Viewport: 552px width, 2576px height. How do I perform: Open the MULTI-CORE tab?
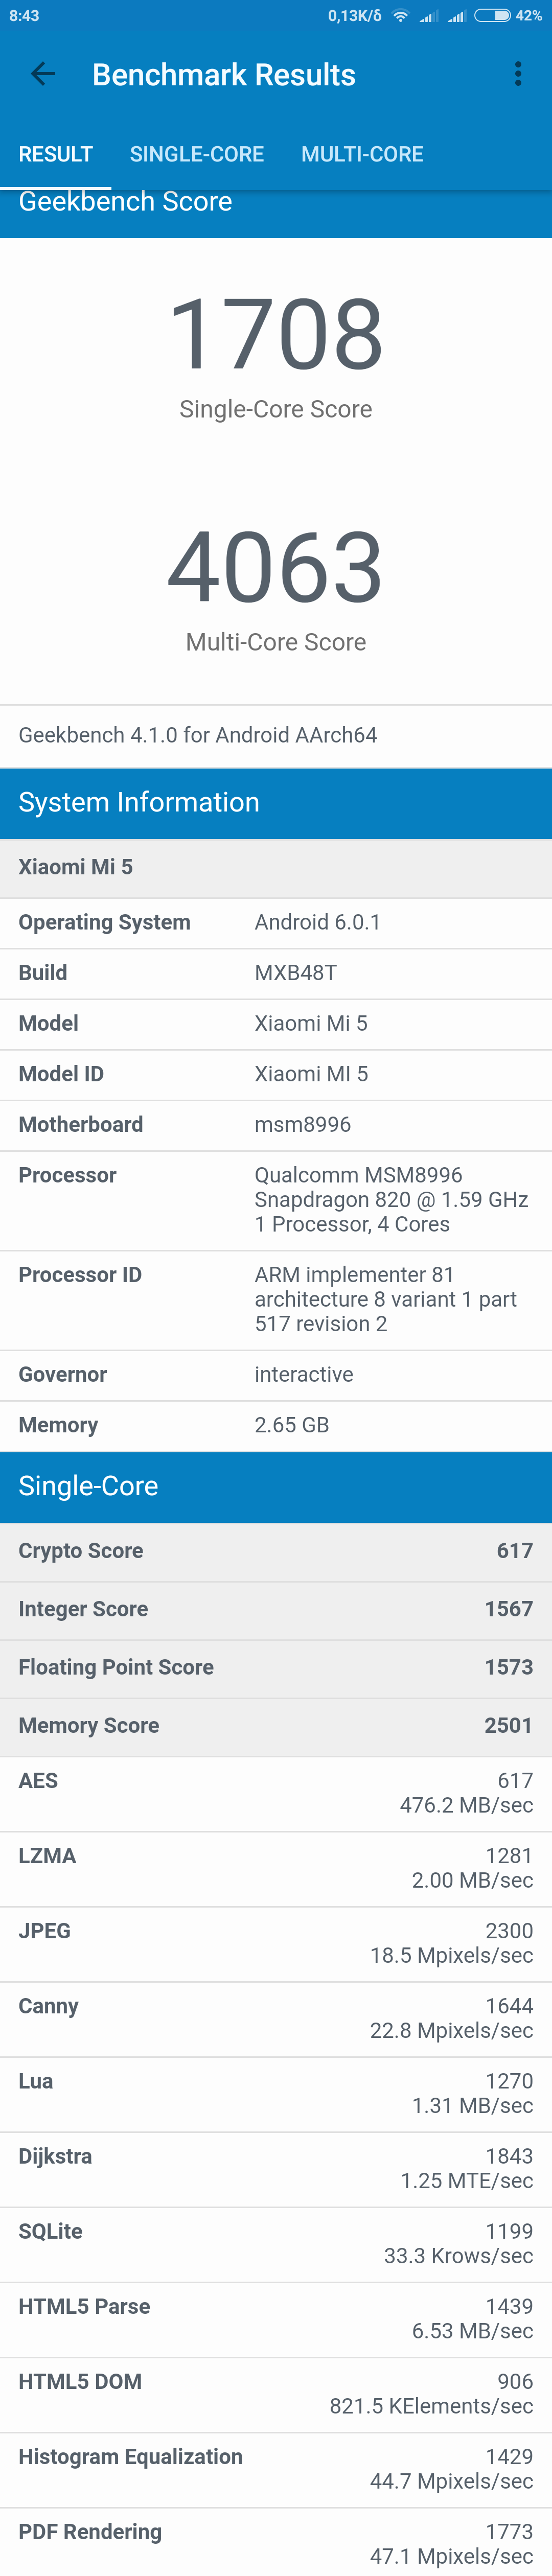(362, 154)
